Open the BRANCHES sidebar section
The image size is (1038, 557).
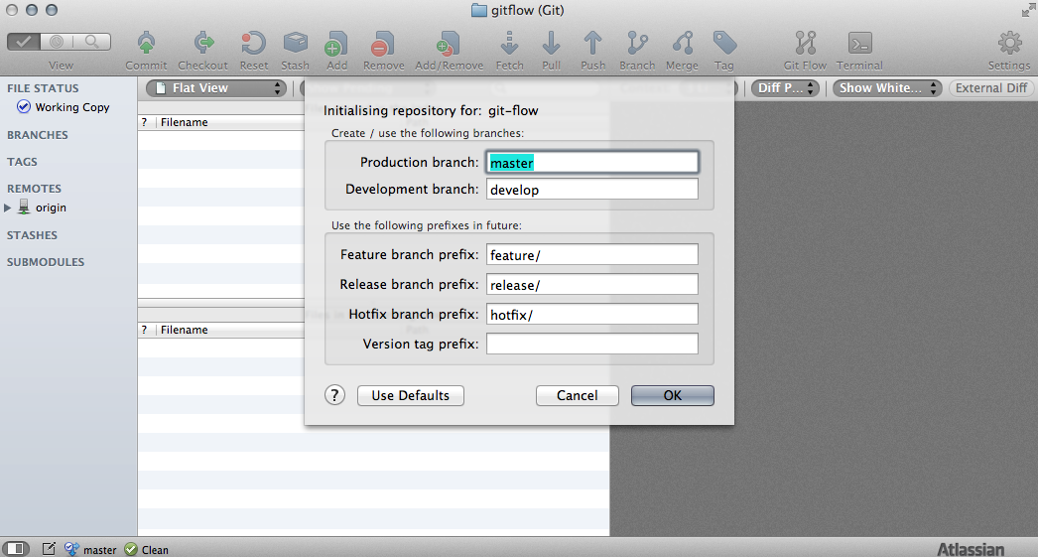[37, 134]
